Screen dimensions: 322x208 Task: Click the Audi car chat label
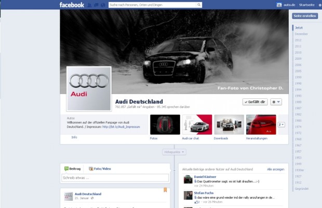tap(191, 138)
